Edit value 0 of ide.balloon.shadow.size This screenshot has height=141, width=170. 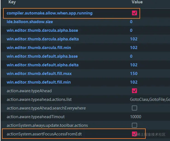pos(131,22)
